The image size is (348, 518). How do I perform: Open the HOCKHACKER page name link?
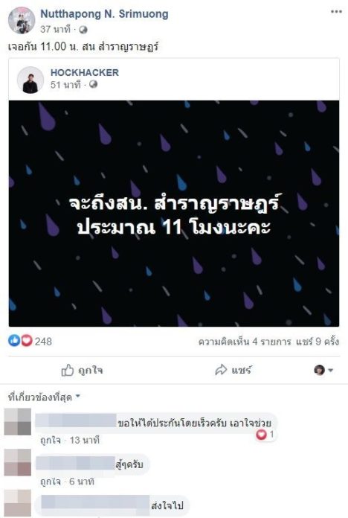(85, 72)
